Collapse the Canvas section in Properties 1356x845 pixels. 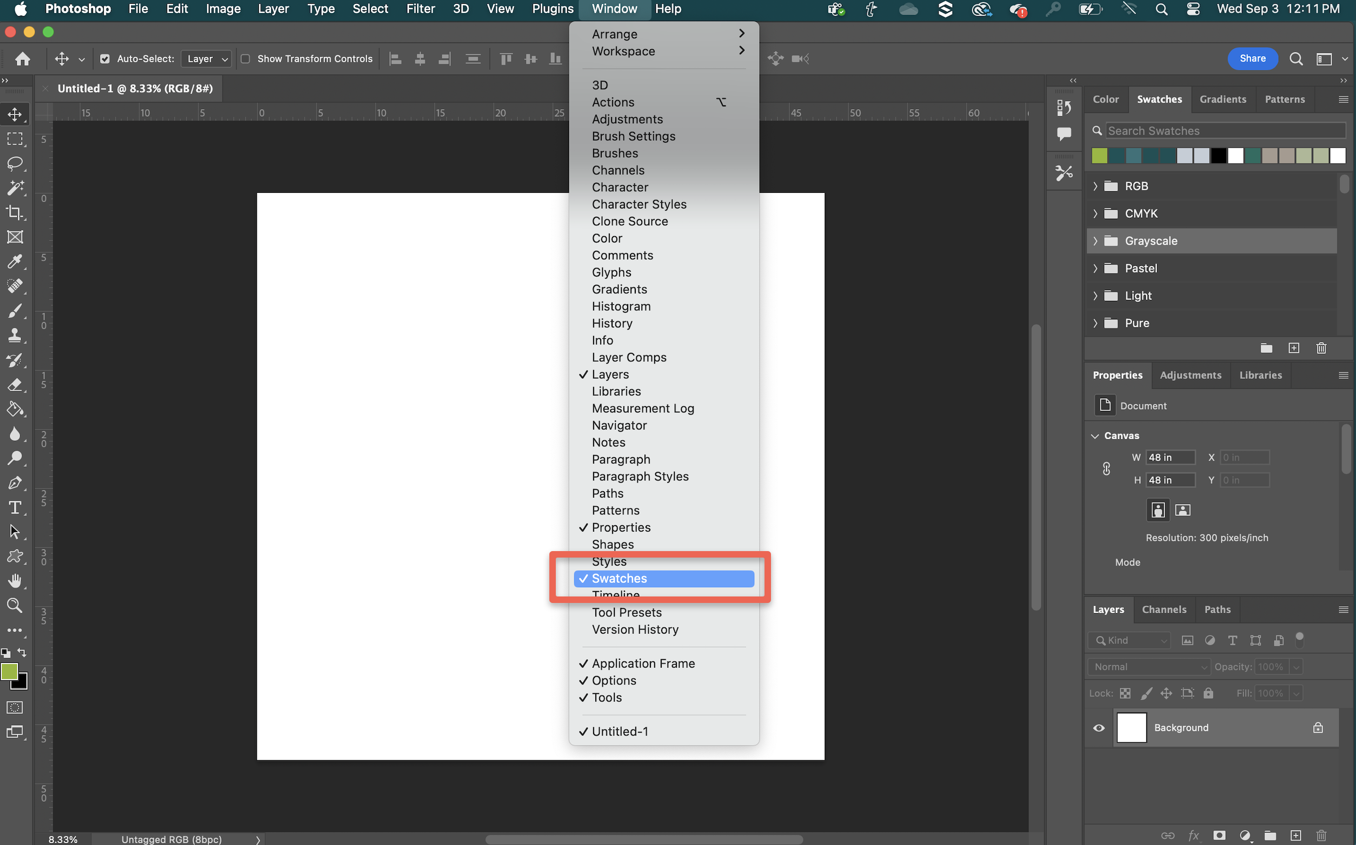click(x=1095, y=436)
